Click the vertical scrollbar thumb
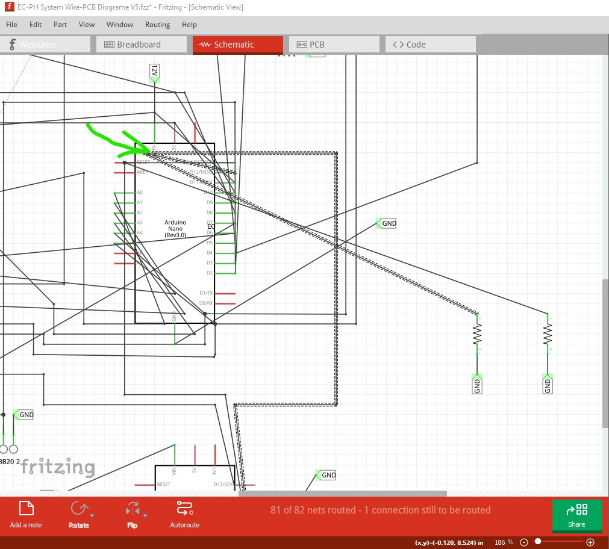Image resolution: width=609 pixels, height=549 pixels. pos(605,353)
